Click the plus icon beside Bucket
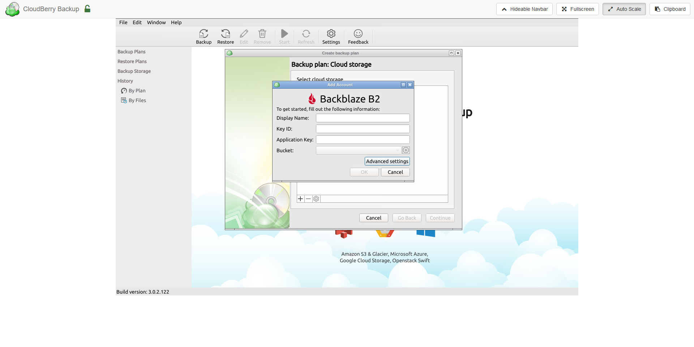694x347 pixels. 406,150
